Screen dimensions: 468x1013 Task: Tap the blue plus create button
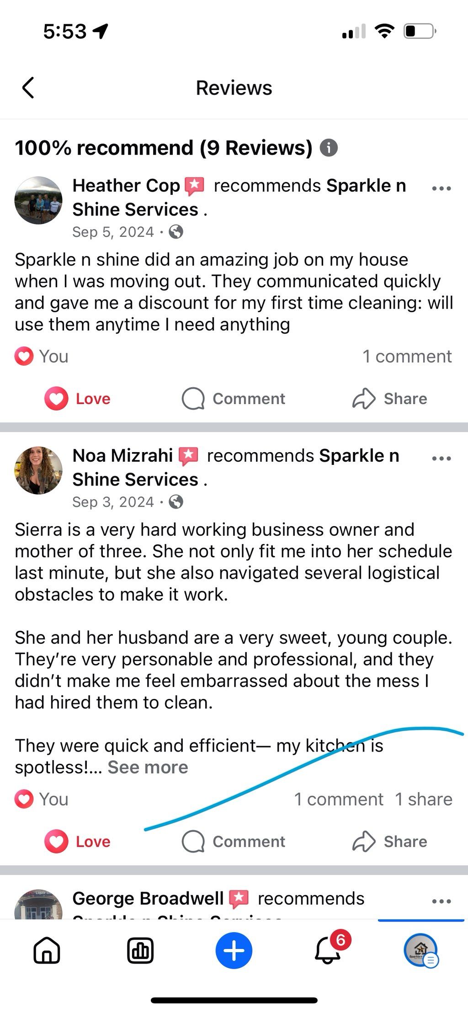(234, 951)
